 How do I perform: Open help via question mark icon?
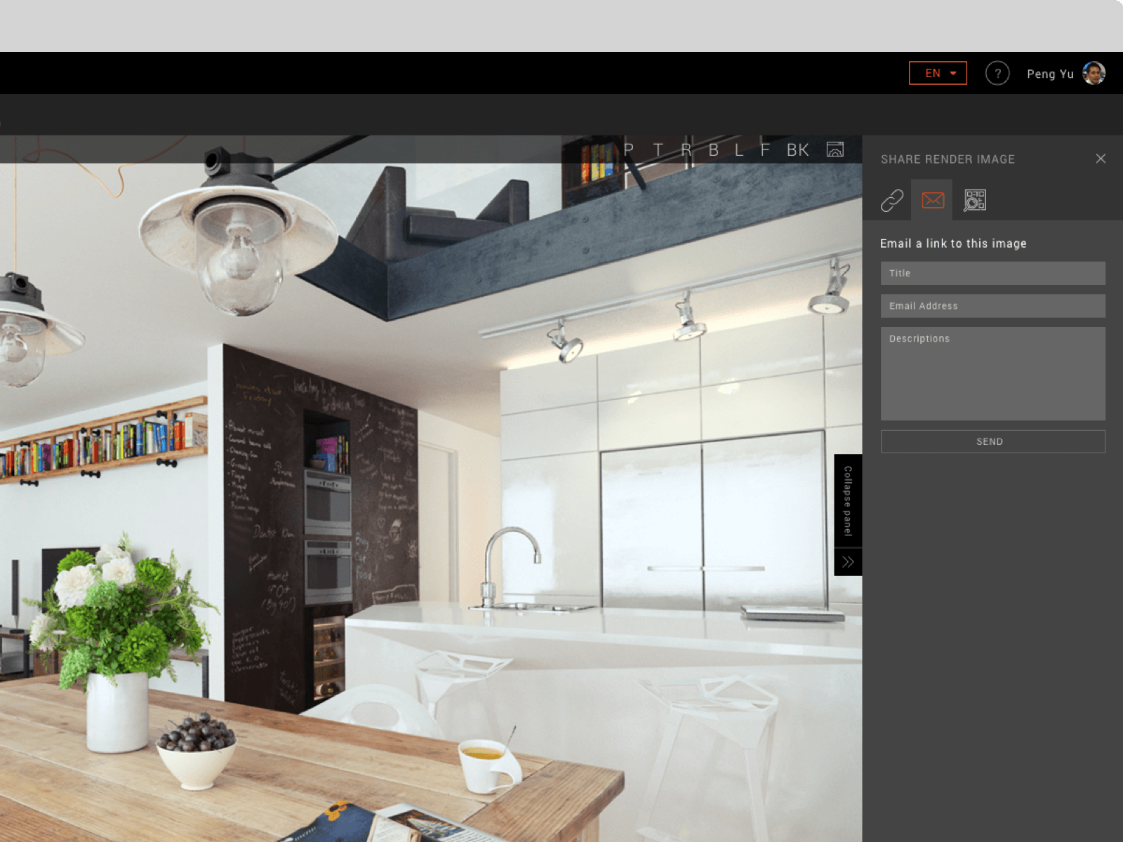pos(997,73)
